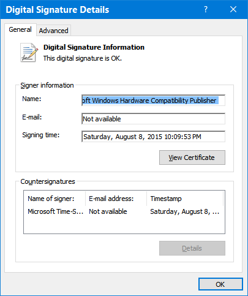This screenshot has height=296, width=248.
Task: Click the question mark help icon
Action: click(206, 9)
